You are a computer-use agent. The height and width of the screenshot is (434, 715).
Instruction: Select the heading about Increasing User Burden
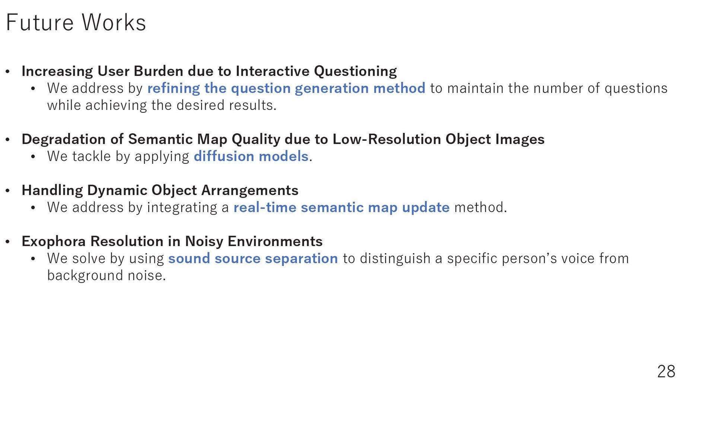click(x=209, y=71)
